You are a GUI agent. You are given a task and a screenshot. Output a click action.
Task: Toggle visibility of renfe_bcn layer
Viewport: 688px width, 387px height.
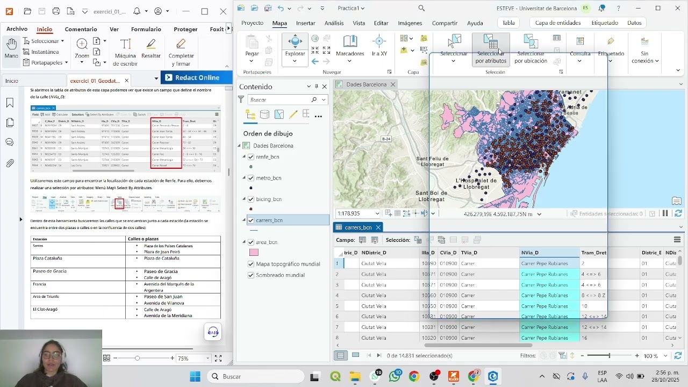(251, 157)
